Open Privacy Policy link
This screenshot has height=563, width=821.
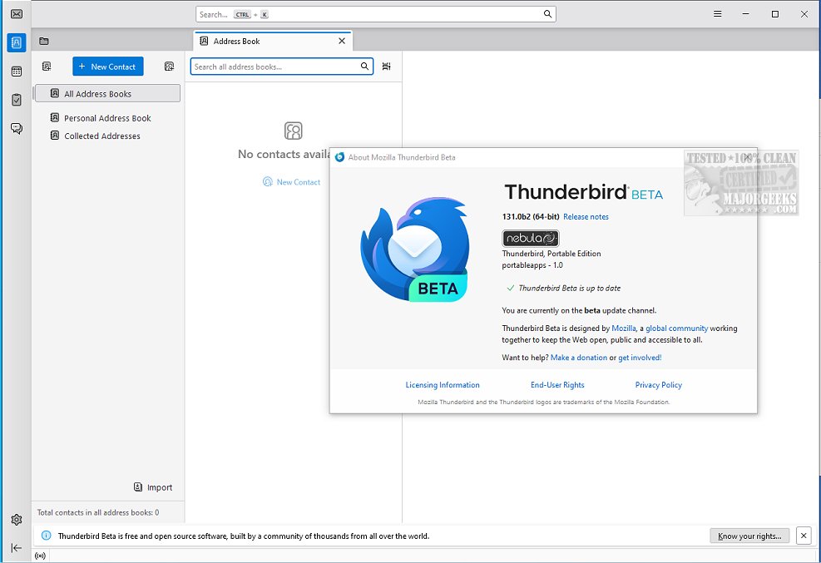click(658, 385)
